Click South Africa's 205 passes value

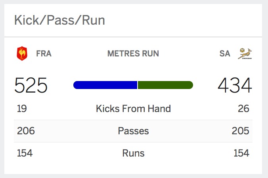(x=240, y=131)
